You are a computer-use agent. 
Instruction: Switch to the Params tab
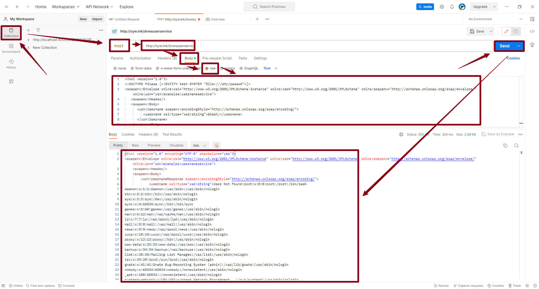pos(117,58)
